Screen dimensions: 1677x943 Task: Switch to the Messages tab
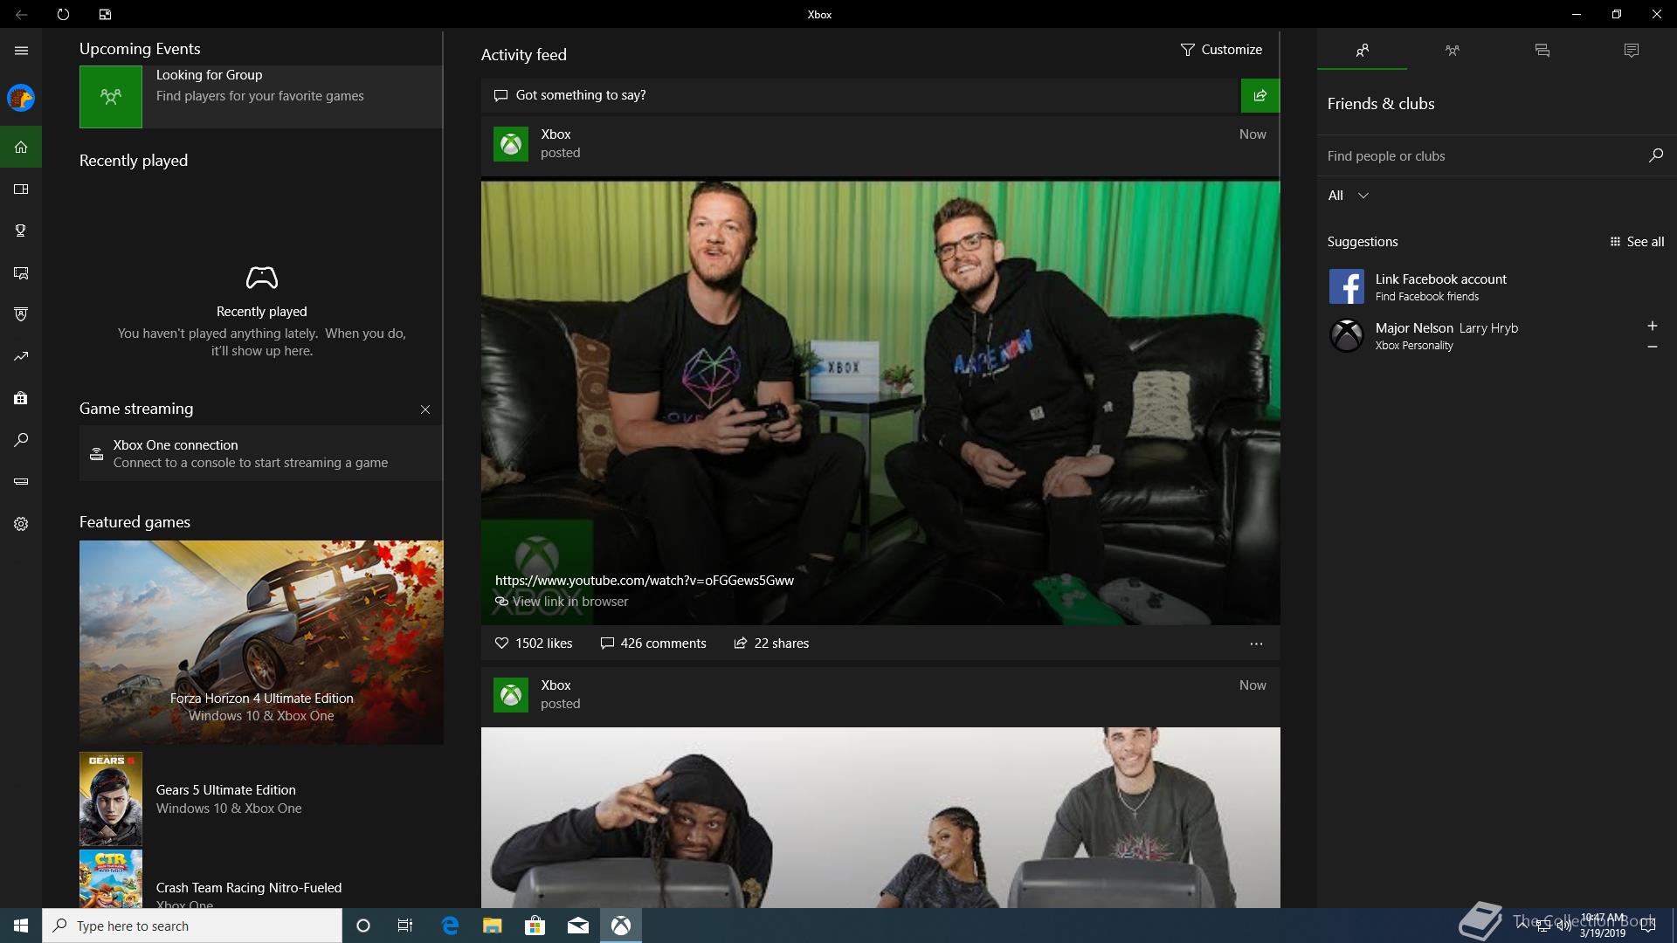pos(1542,51)
